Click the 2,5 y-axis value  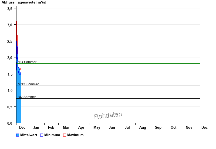pyautogui.click(x=10, y=41)
